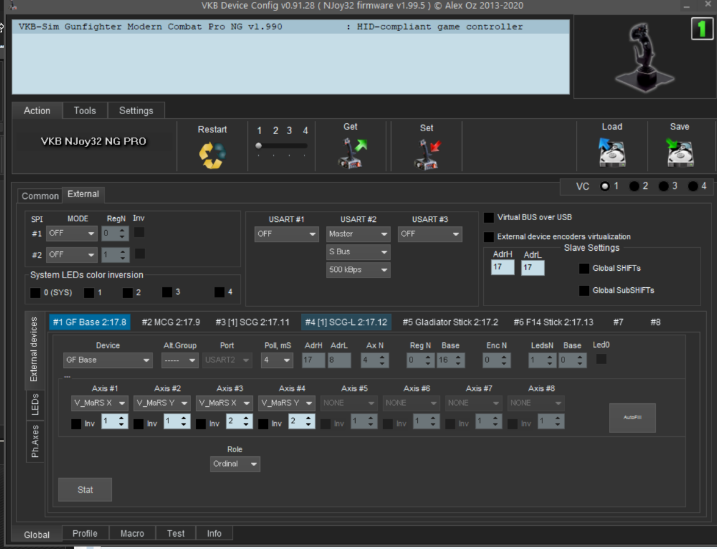Screen dimensions: 717x549
Task: Toggle Axis #2 Inv checkbox
Action: coord(139,424)
